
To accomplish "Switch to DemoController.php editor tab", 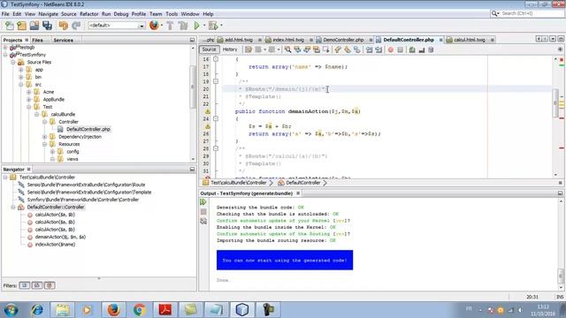I will (343, 40).
